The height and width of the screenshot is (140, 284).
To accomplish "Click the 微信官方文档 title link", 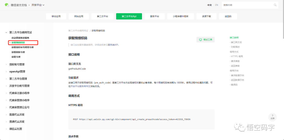I will coord(19,5).
